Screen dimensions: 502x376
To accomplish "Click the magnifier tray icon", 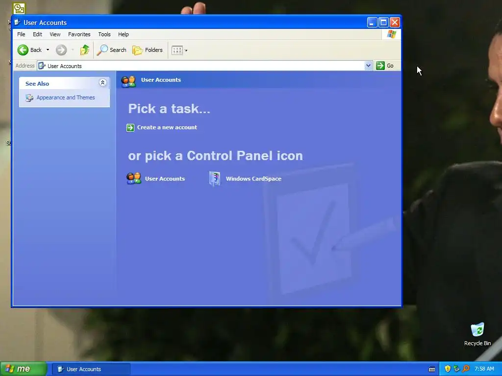I will click(466, 369).
